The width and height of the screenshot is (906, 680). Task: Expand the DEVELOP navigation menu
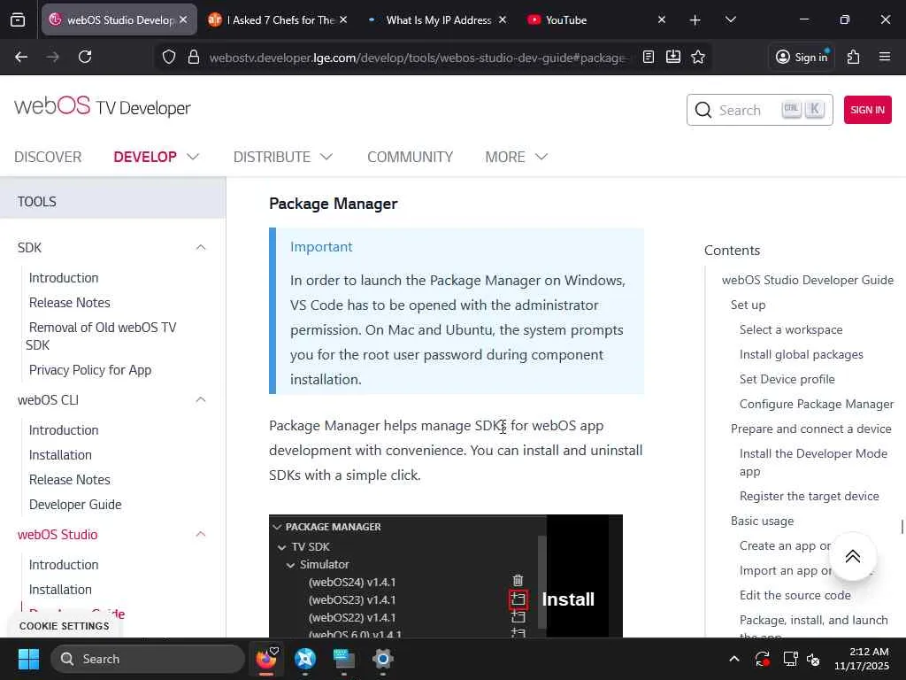tap(156, 157)
